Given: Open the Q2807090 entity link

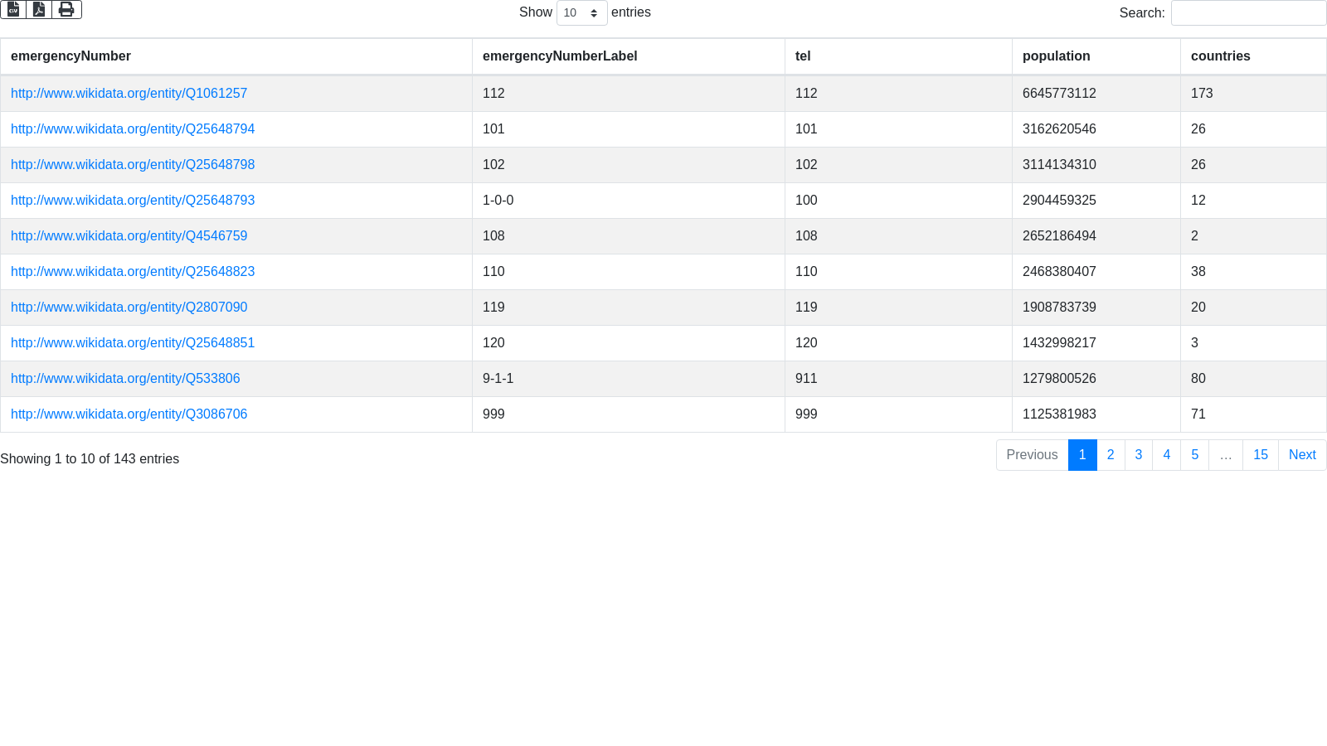Looking at the screenshot, I should tap(129, 308).
